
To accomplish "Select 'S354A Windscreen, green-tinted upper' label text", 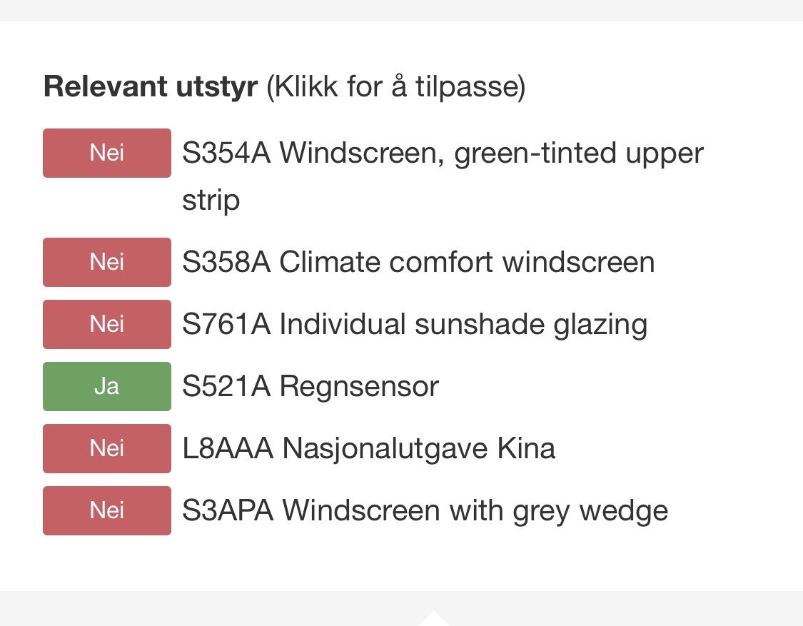I will click(443, 153).
